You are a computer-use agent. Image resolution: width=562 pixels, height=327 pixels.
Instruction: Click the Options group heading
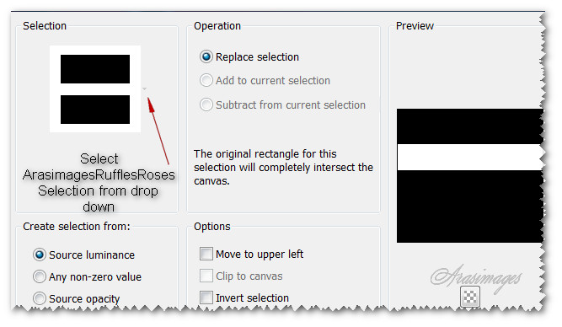(x=211, y=227)
